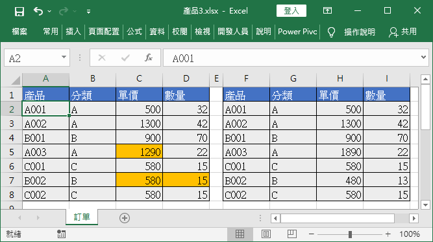
Task: Select row 5 header
Action: click(11, 152)
